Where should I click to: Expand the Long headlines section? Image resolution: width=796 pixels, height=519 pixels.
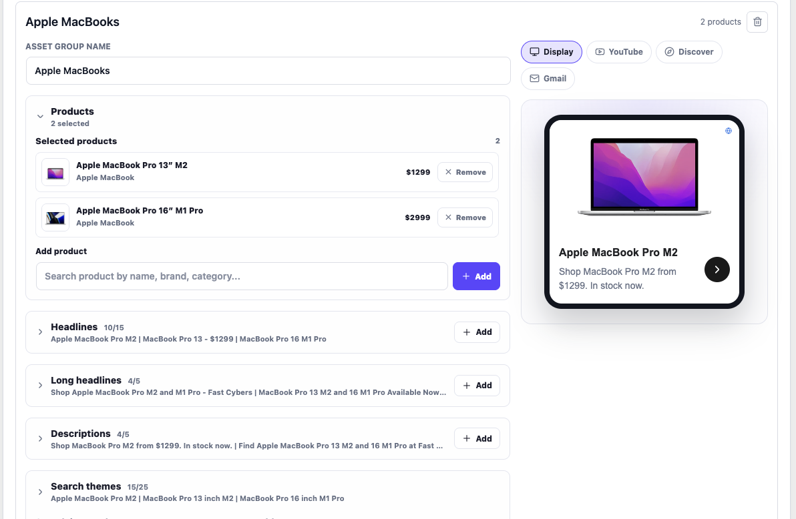tap(40, 386)
